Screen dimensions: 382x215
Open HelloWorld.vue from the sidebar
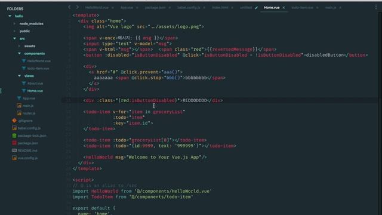(39, 61)
